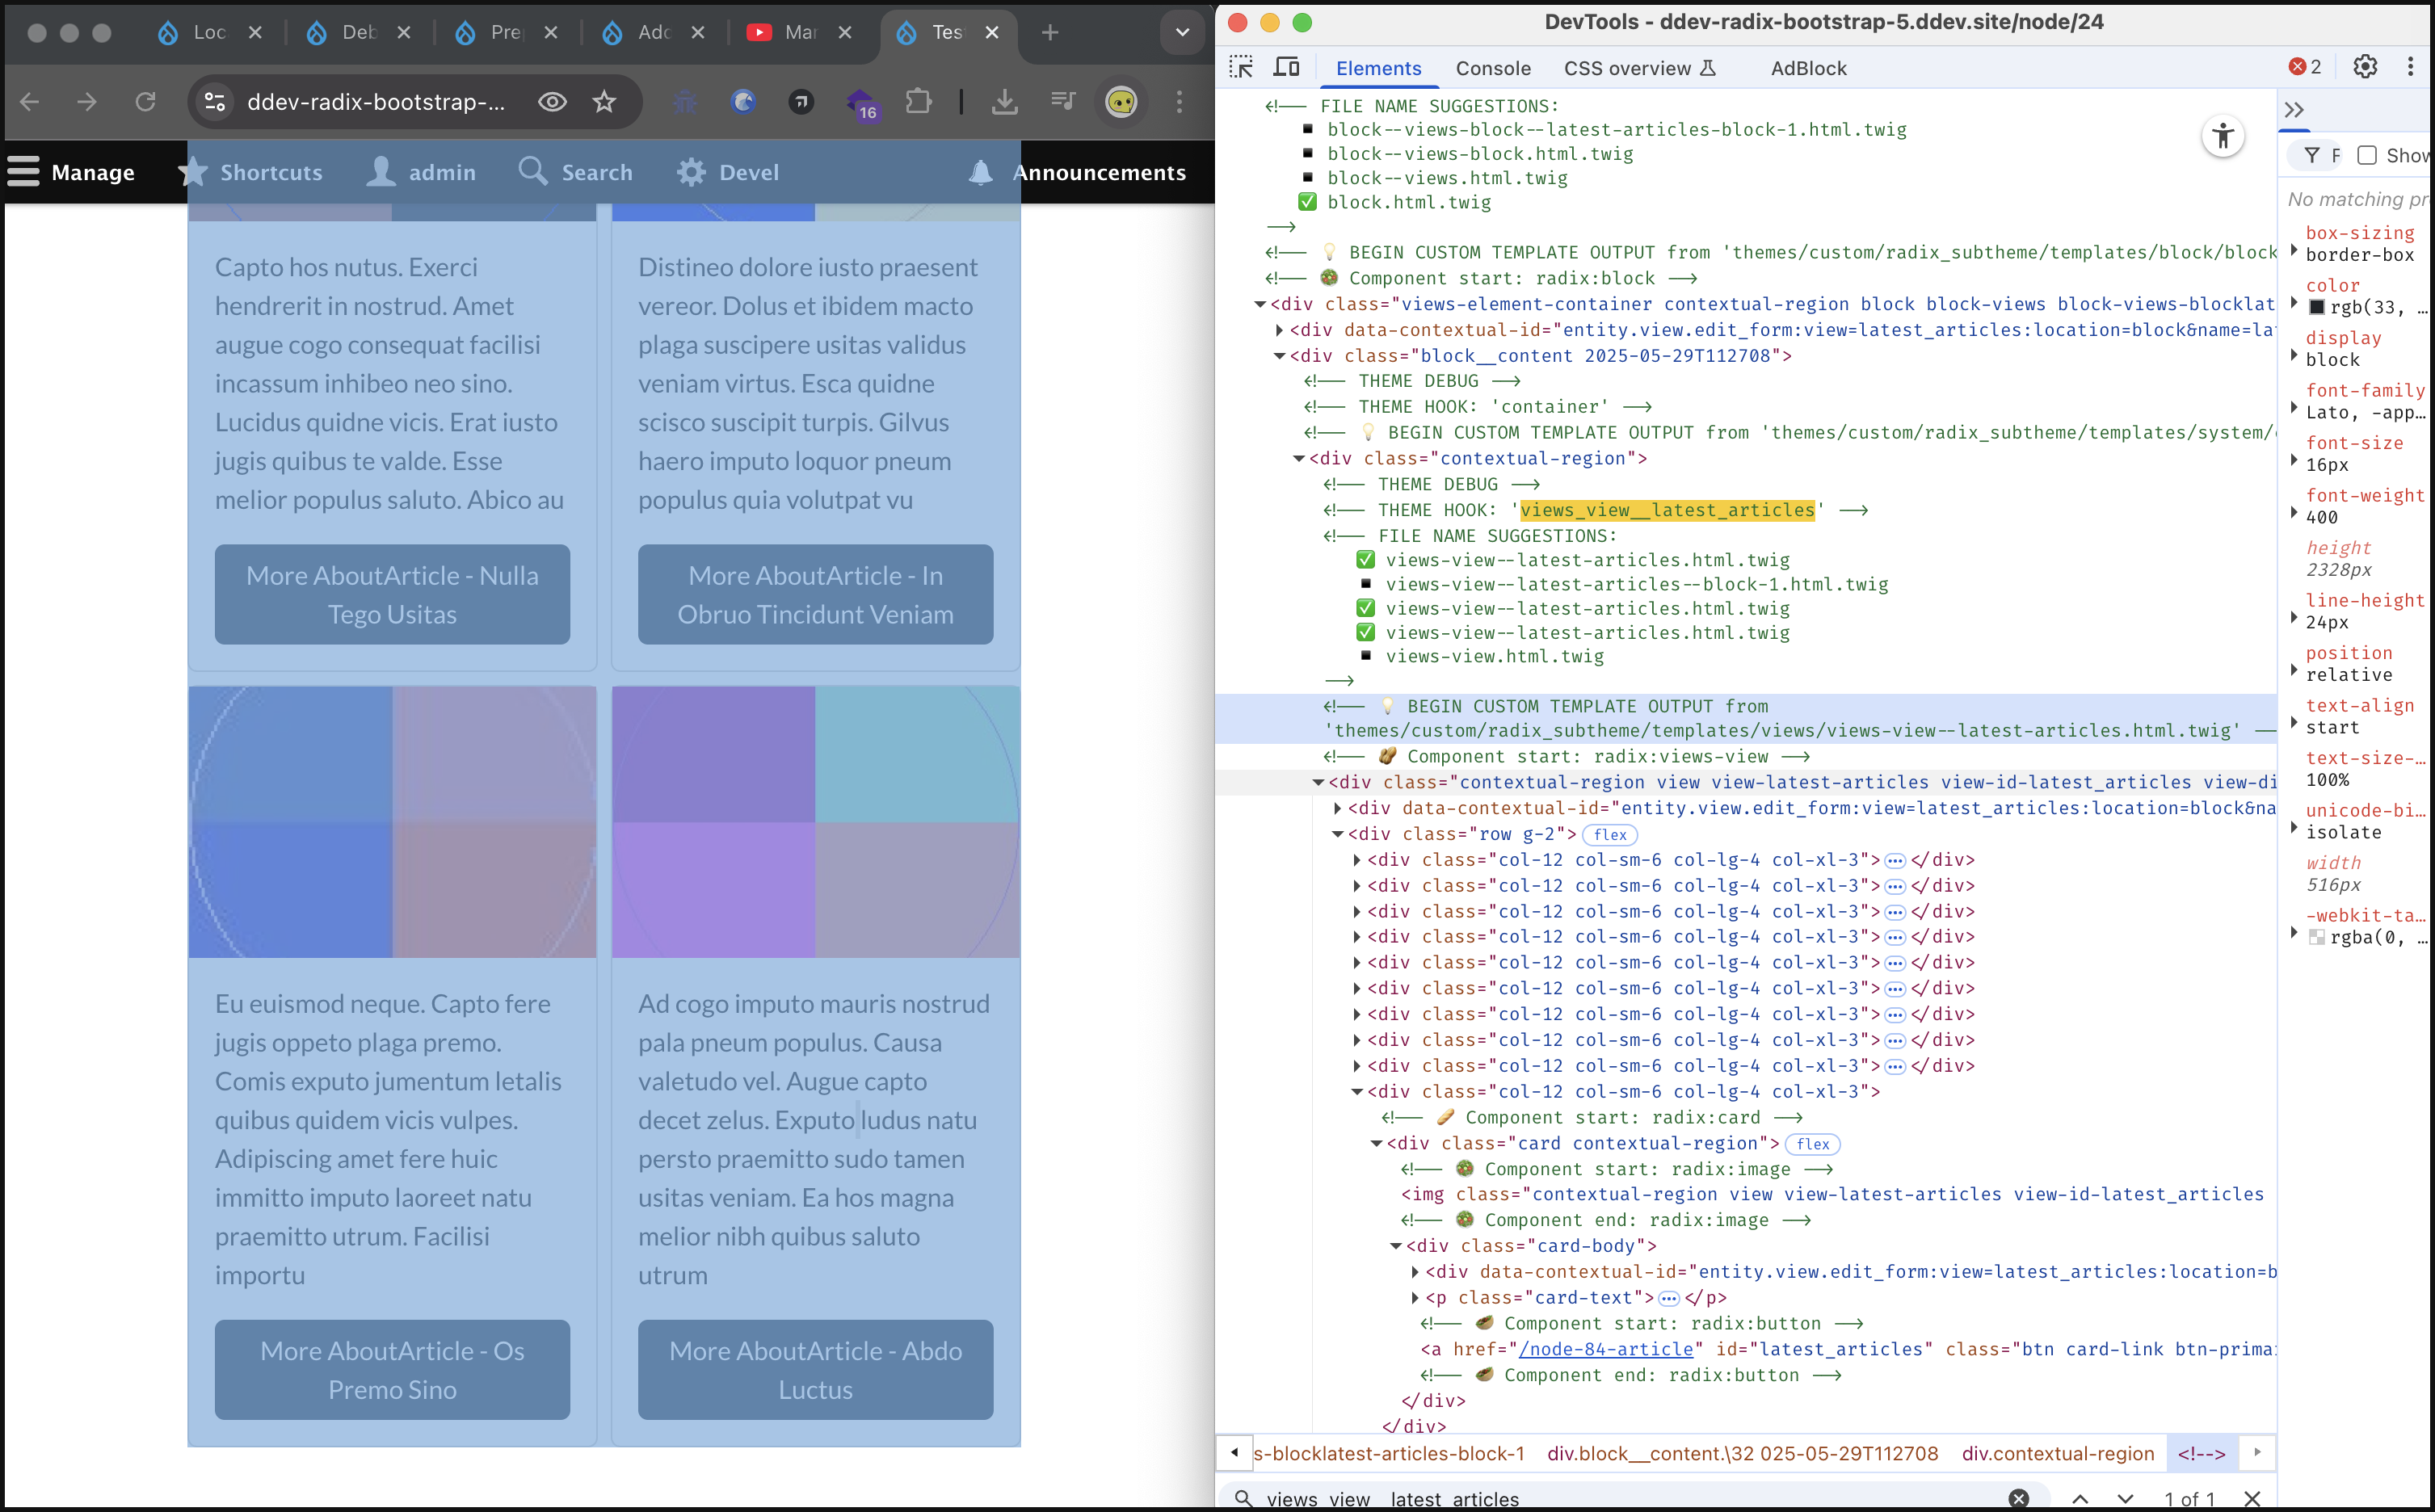Bookmark this page with star icon
Screen dimensions: 2435x1512
tap(604, 101)
